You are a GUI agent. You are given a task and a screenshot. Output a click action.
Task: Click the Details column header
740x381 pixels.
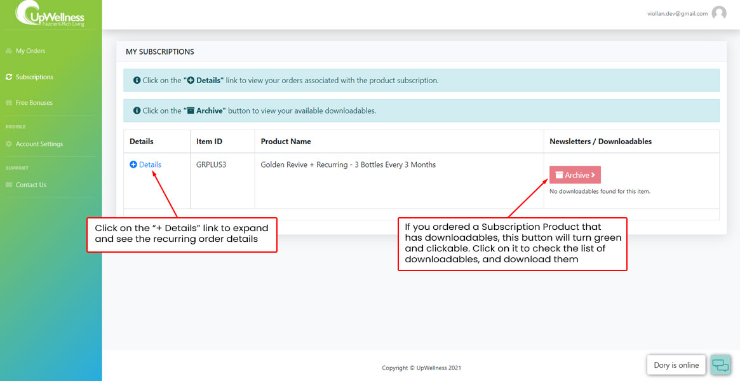[x=142, y=142]
